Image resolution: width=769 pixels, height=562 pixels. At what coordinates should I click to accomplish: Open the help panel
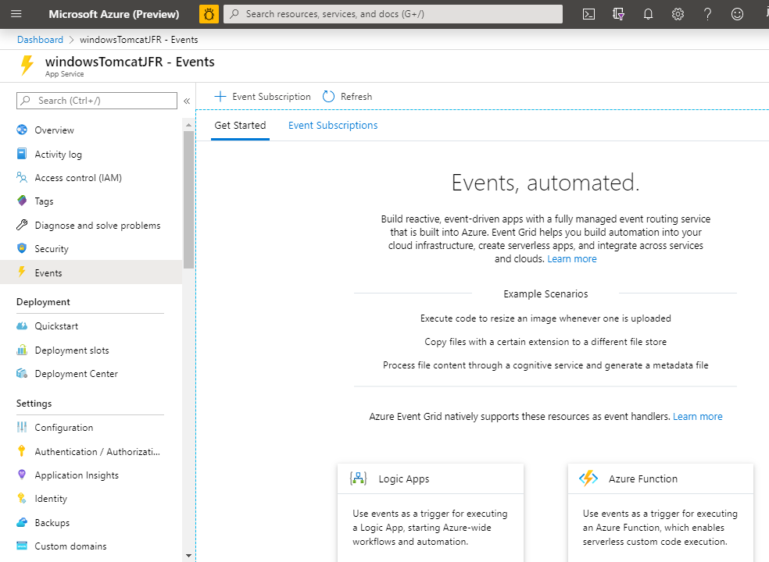tap(706, 13)
